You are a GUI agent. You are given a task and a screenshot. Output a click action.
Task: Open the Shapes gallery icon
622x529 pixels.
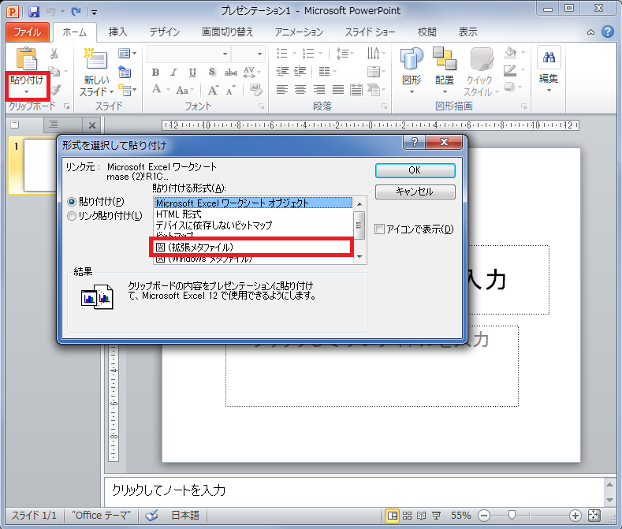click(x=412, y=61)
